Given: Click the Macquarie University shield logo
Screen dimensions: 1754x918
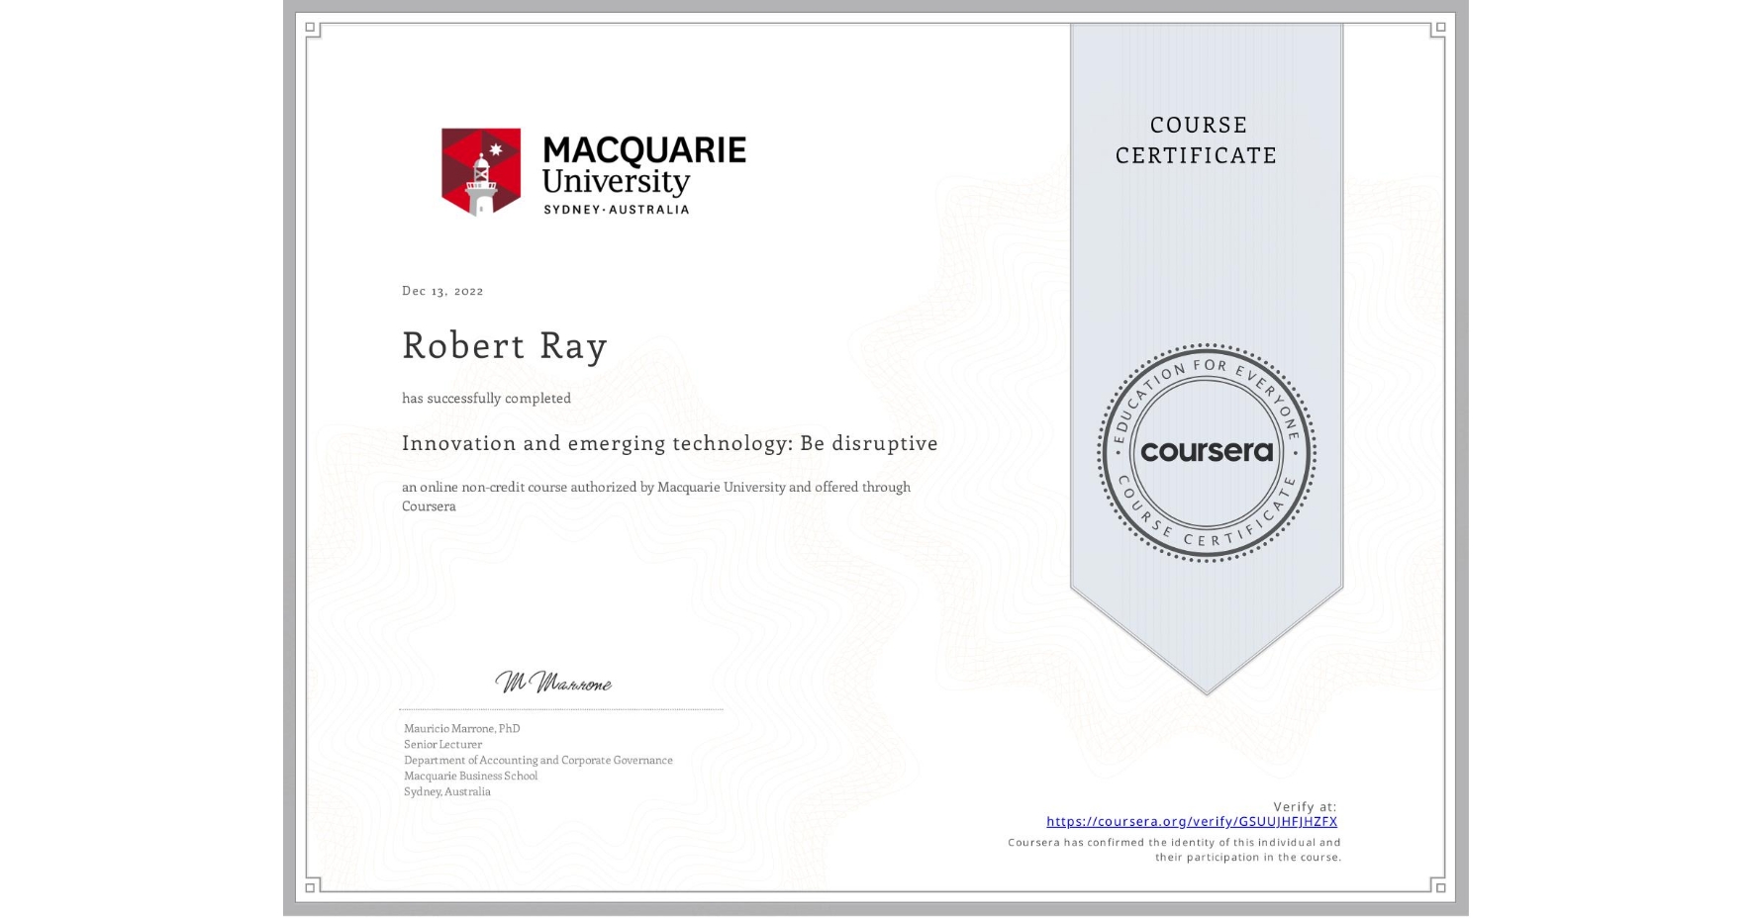Looking at the screenshot, I should click(481, 172).
